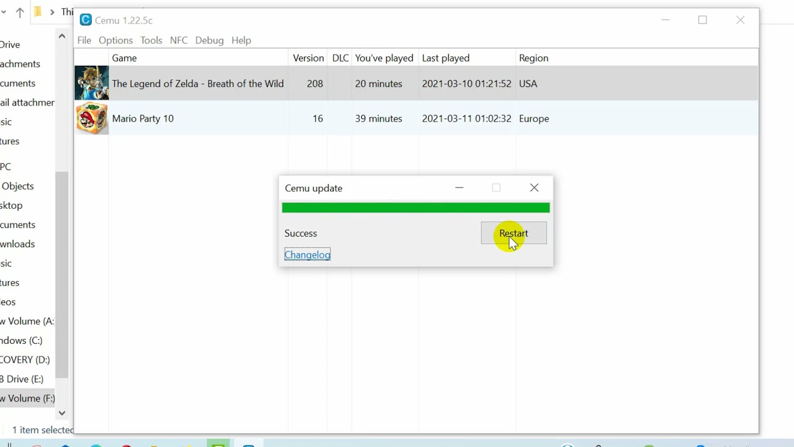Screen dimensions: 794x447
Task: Select mail attachments folder in sidebar
Action: click(x=27, y=102)
